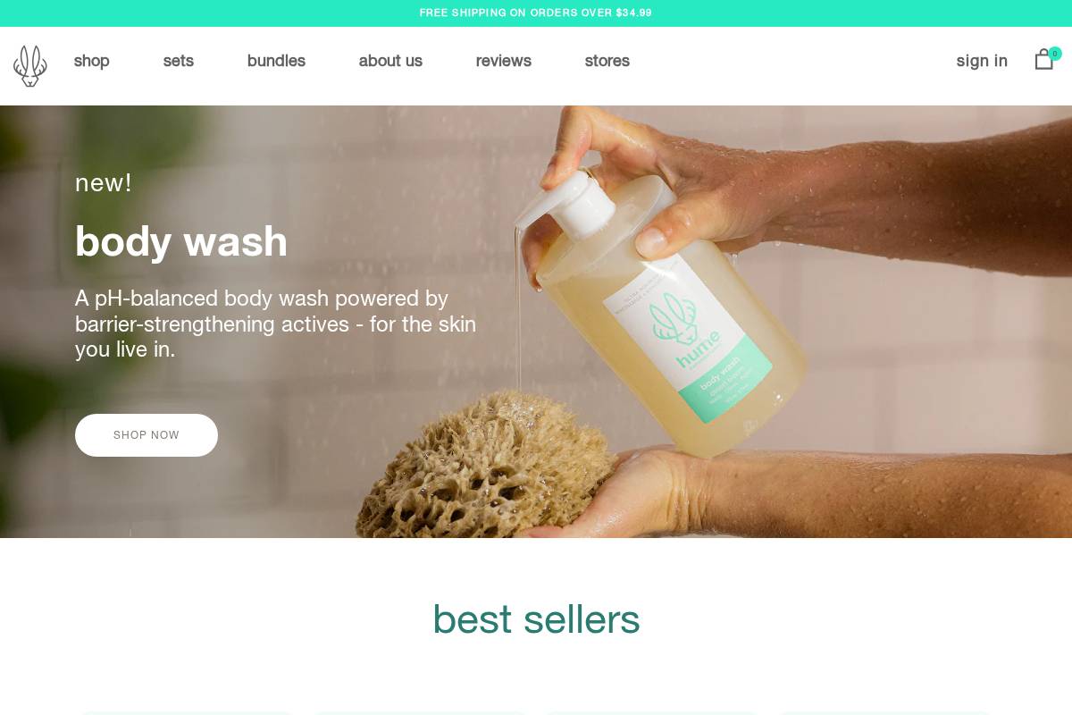Open the shop menu
1072x715 pixels.
tap(92, 61)
